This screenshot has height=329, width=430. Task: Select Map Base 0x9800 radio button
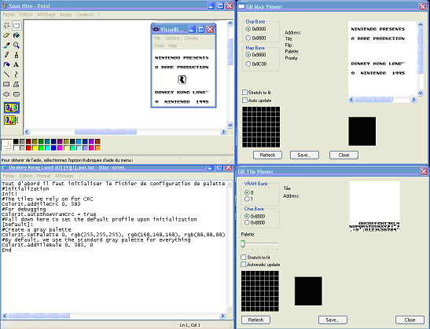pyautogui.click(x=248, y=55)
